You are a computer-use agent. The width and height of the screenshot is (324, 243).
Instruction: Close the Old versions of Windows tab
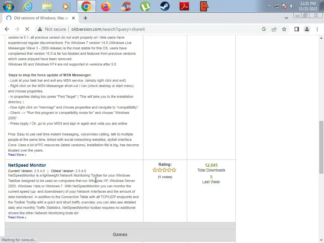coord(73,18)
